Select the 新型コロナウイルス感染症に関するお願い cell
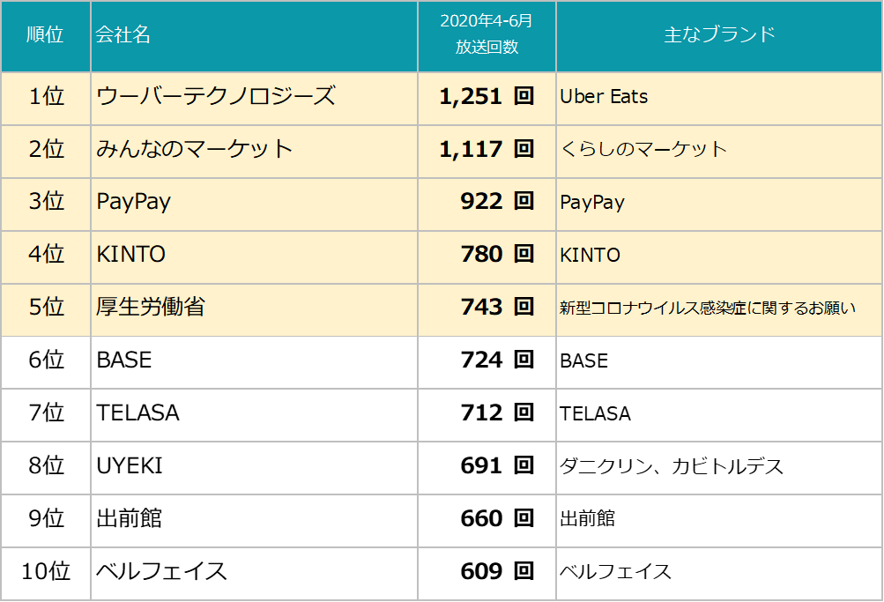Screen dimensions: 884x602 [708, 308]
